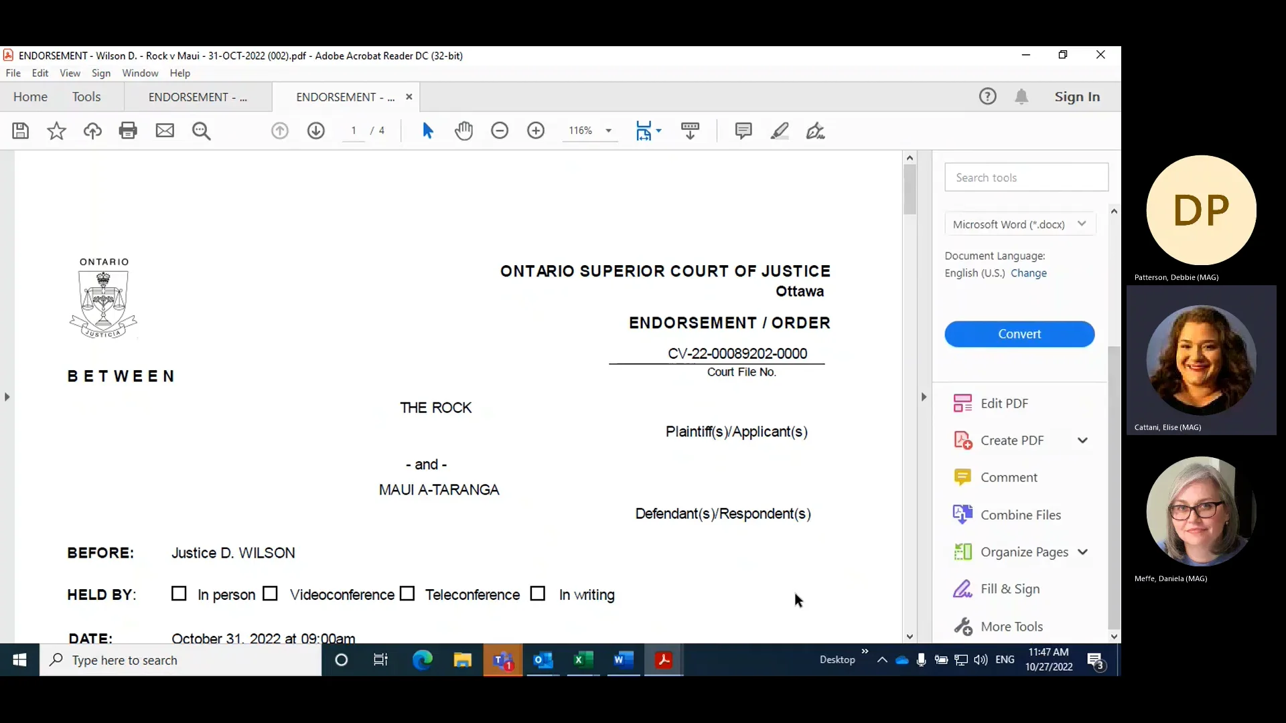Screen dimensions: 1286x723
Task: Open Microsoft Teams from taskbar
Action: (x=503, y=660)
